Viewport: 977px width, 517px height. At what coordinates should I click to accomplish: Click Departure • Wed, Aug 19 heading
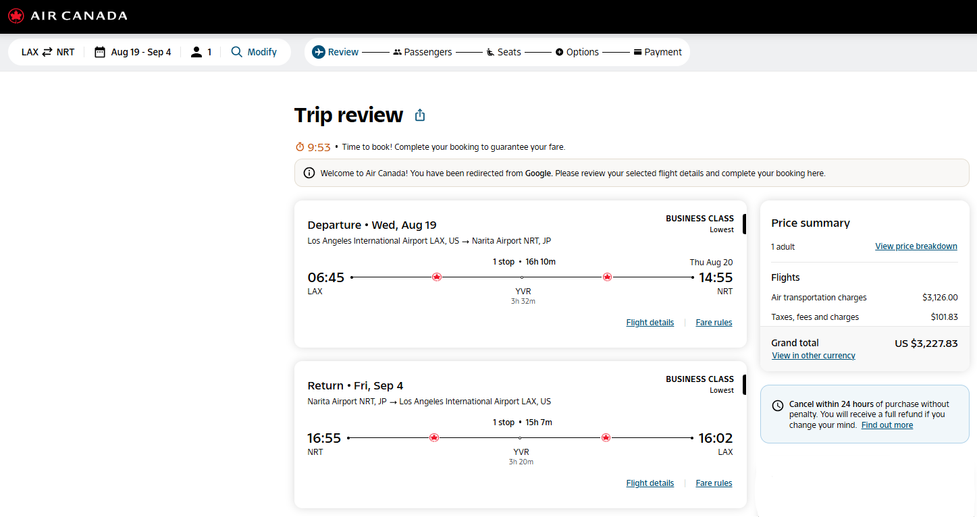point(372,225)
